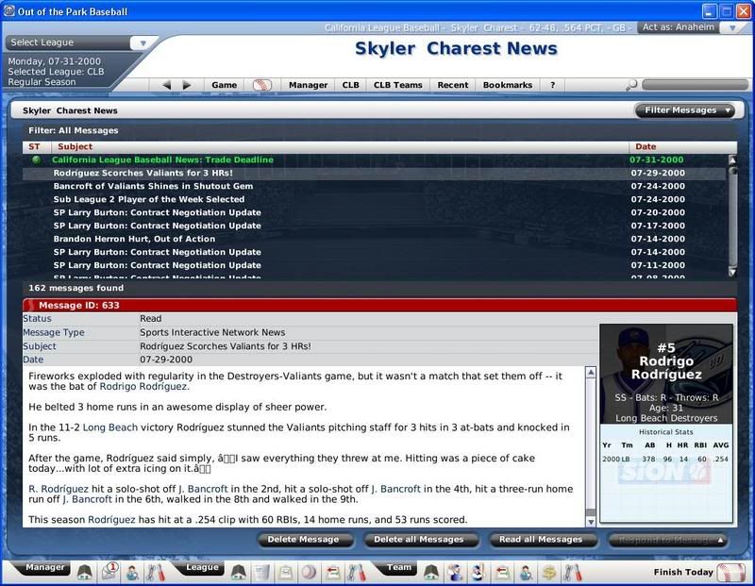Viewport: 755px width, 586px height.
Task: Click the message body scrollbar up arrow
Action: coord(591,372)
